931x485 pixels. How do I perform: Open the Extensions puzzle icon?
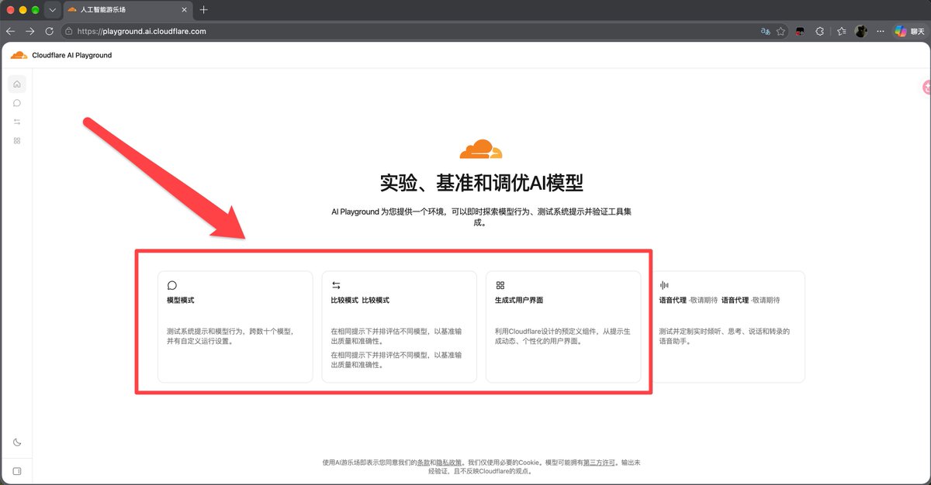[820, 32]
